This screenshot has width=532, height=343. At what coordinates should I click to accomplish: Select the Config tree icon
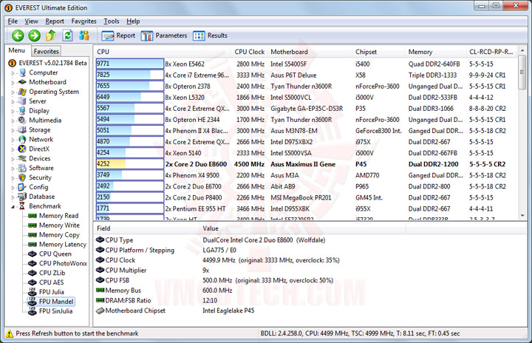coord(22,187)
